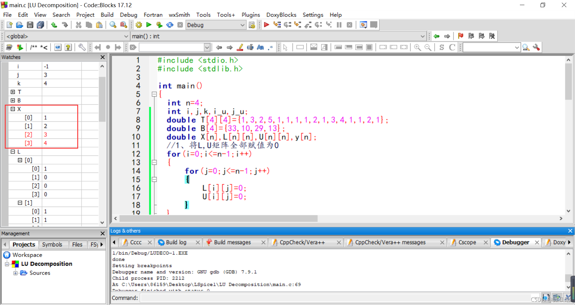The height and width of the screenshot is (305, 575).
Task: Open debugging windows icon
Action: pos(363,25)
